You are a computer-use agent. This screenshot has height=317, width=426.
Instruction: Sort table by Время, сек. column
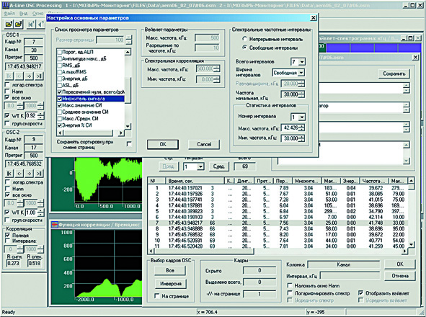click(195, 181)
